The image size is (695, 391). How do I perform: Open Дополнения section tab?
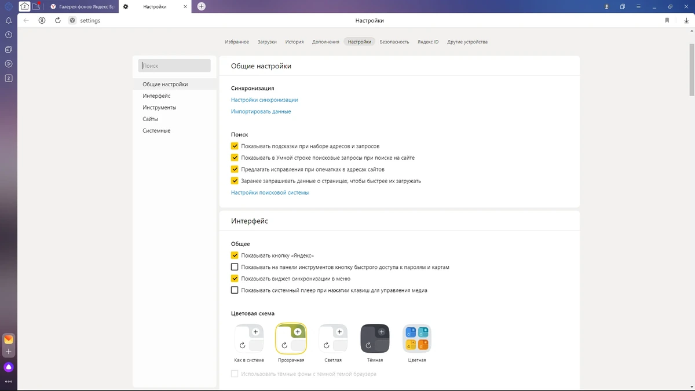[x=325, y=42]
